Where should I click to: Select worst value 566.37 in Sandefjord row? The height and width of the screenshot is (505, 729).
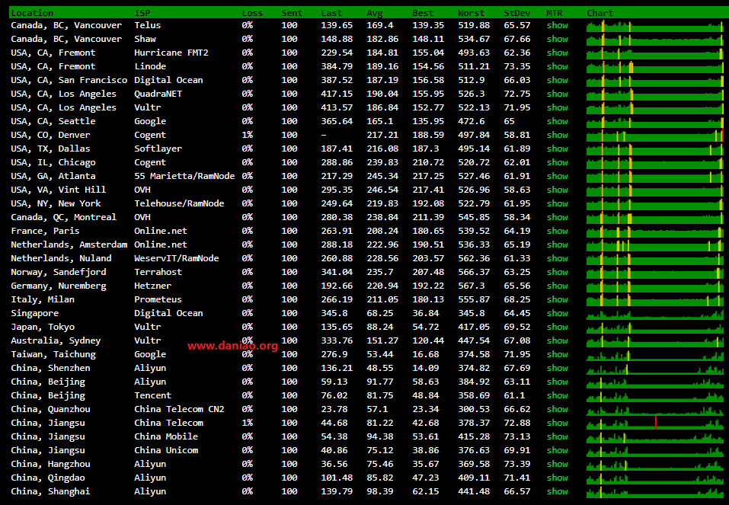click(474, 272)
